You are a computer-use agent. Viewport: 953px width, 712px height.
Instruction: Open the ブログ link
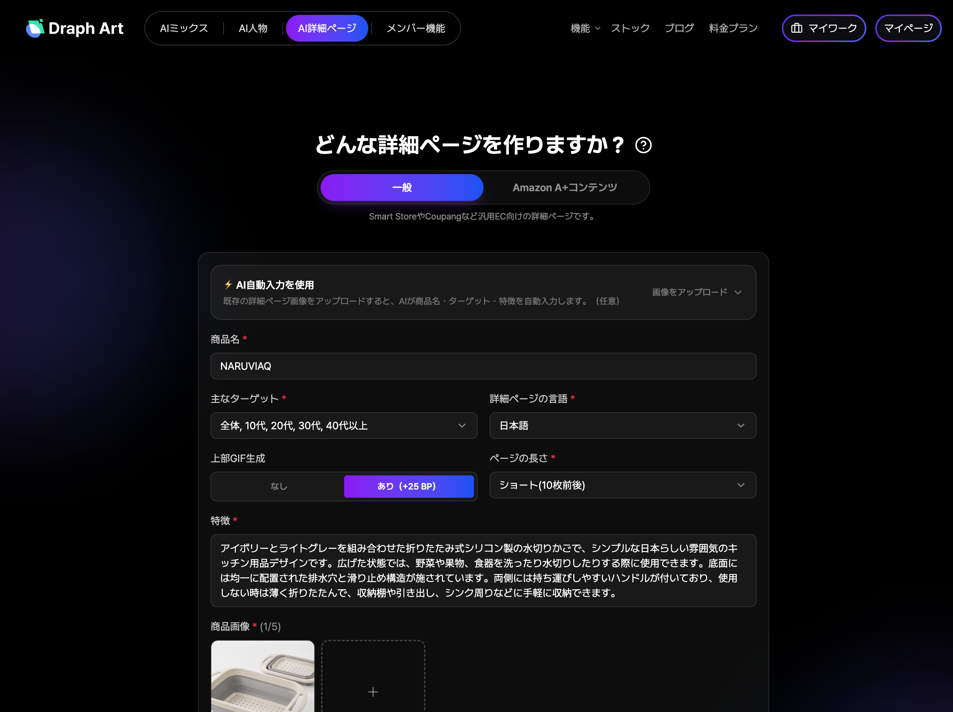pos(679,28)
